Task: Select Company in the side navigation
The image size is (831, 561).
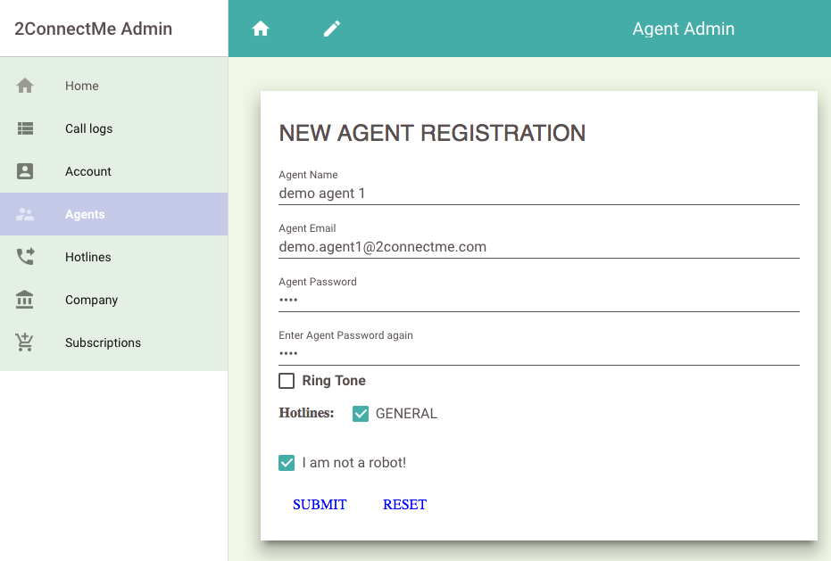Action: pos(91,300)
